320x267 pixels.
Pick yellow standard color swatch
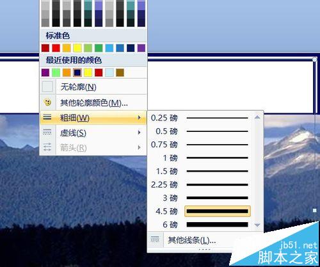(x=77, y=48)
